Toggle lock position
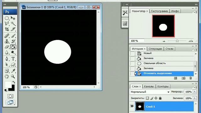 coord(156,98)
